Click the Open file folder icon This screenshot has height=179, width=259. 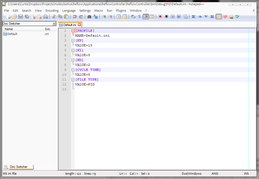[x=14, y=17]
